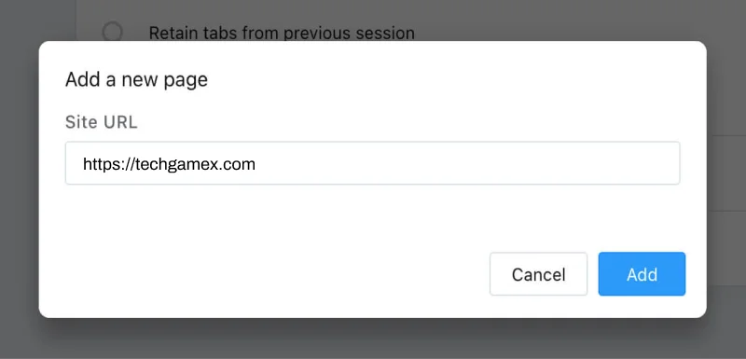Click the https:// prefix in the URL field
Screen dimensions: 746x359
tap(105, 164)
